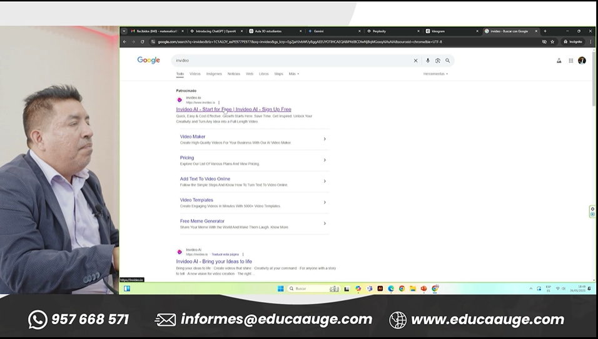Select the Imágenes search filter
Viewport: 598px width, 339px height.
[x=214, y=74]
